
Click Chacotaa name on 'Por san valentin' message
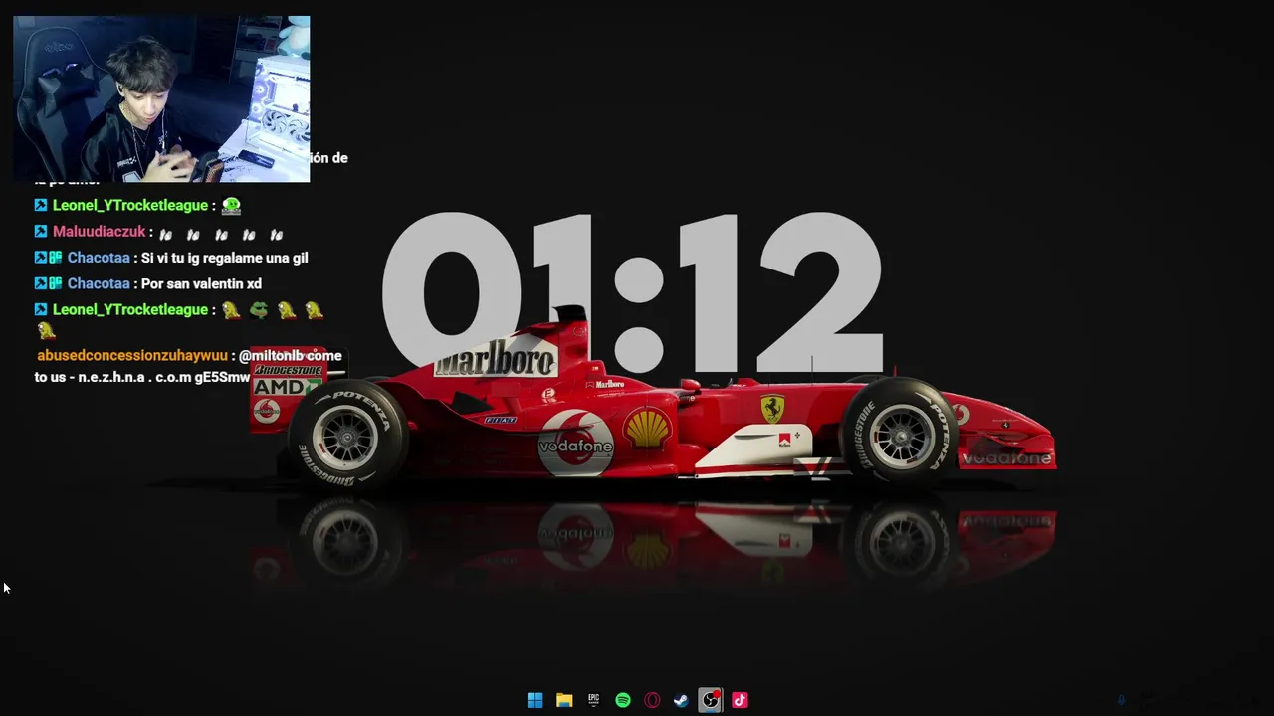pyautogui.click(x=99, y=283)
